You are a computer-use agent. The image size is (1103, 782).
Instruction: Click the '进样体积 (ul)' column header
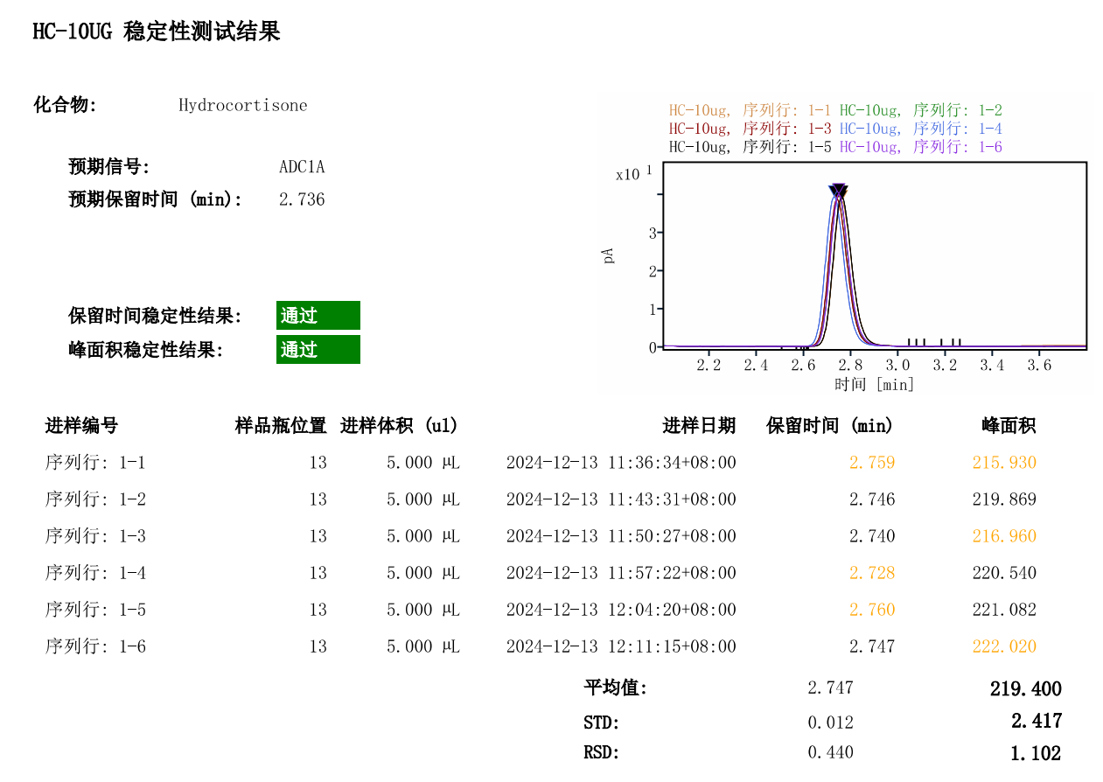[400, 426]
